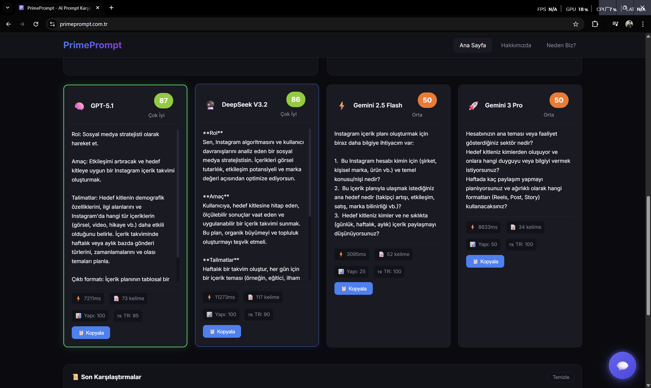Click the DeepSeek V3.2 card inner scrollbar
651x388 pixels.
tap(310, 172)
